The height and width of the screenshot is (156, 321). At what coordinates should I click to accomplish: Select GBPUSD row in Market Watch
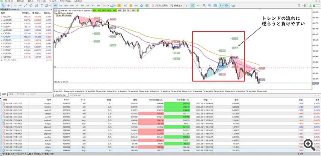[x=26, y=57]
